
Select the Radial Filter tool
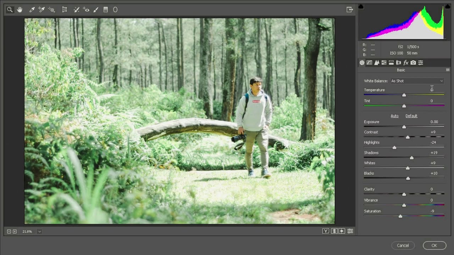tap(115, 10)
